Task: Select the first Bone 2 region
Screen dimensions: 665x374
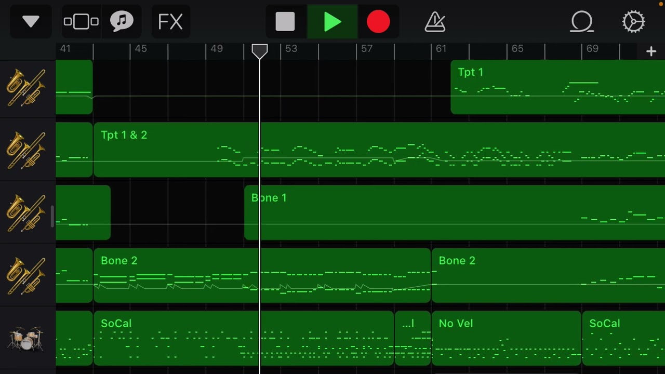Action: coord(262,276)
